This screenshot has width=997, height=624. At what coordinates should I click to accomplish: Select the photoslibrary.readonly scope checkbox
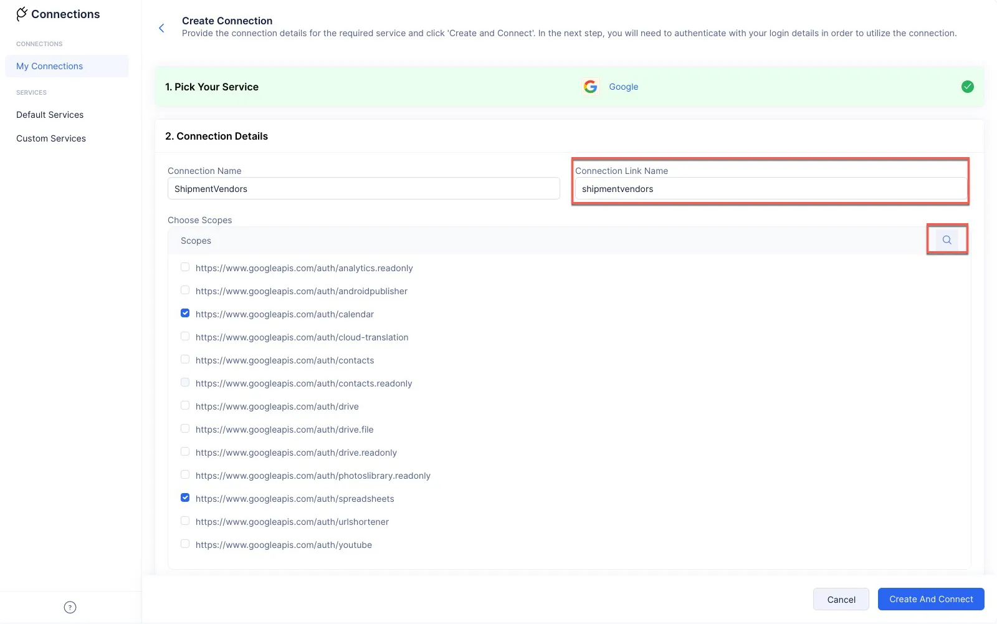tap(185, 475)
